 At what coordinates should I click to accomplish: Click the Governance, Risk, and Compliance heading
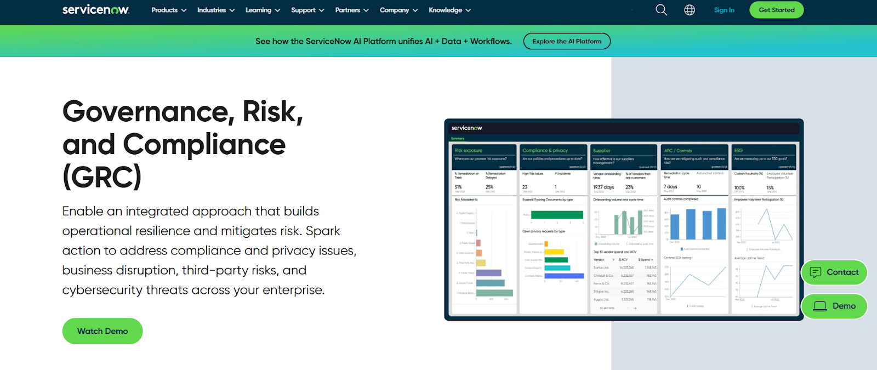[x=183, y=144]
